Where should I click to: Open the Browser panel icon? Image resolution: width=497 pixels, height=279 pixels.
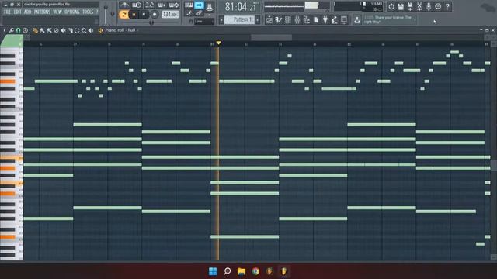[x=307, y=20]
